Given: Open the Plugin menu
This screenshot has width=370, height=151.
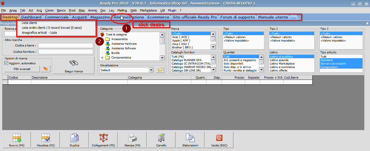Looking at the screenshot, I should pyautogui.click(x=172, y=10).
